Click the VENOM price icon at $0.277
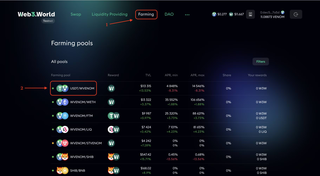 (x=214, y=14)
